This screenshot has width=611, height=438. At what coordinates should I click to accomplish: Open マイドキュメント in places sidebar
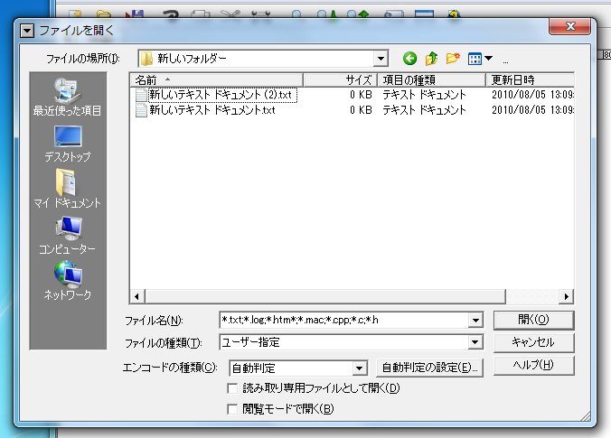click(67, 190)
